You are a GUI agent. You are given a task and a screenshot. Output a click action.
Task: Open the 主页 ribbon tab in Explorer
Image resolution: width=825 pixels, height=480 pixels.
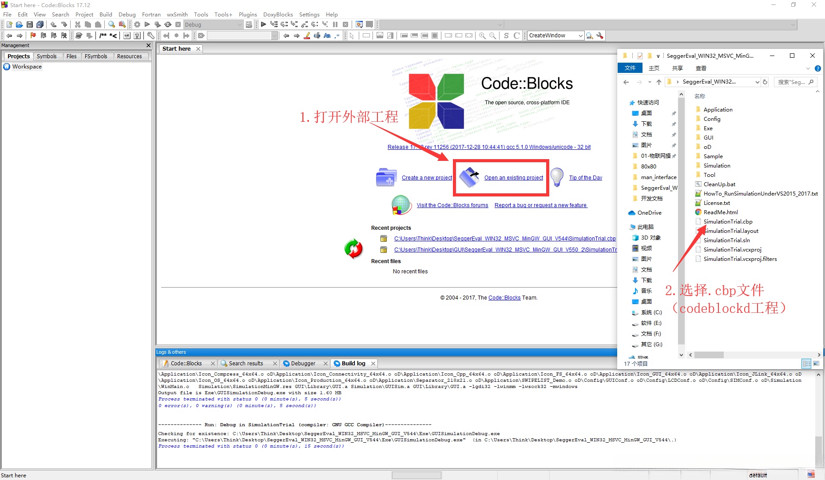(654, 68)
